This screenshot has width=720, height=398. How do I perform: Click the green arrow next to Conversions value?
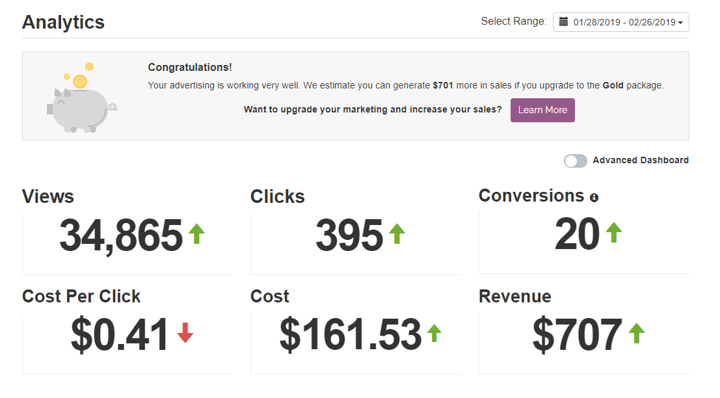click(614, 232)
